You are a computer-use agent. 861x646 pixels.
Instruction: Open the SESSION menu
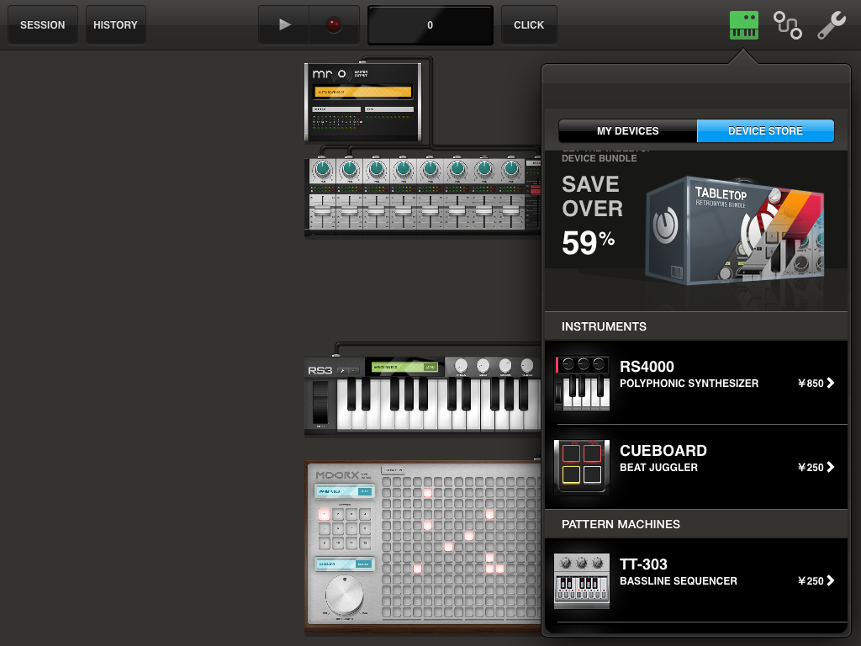[x=43, y=24]
